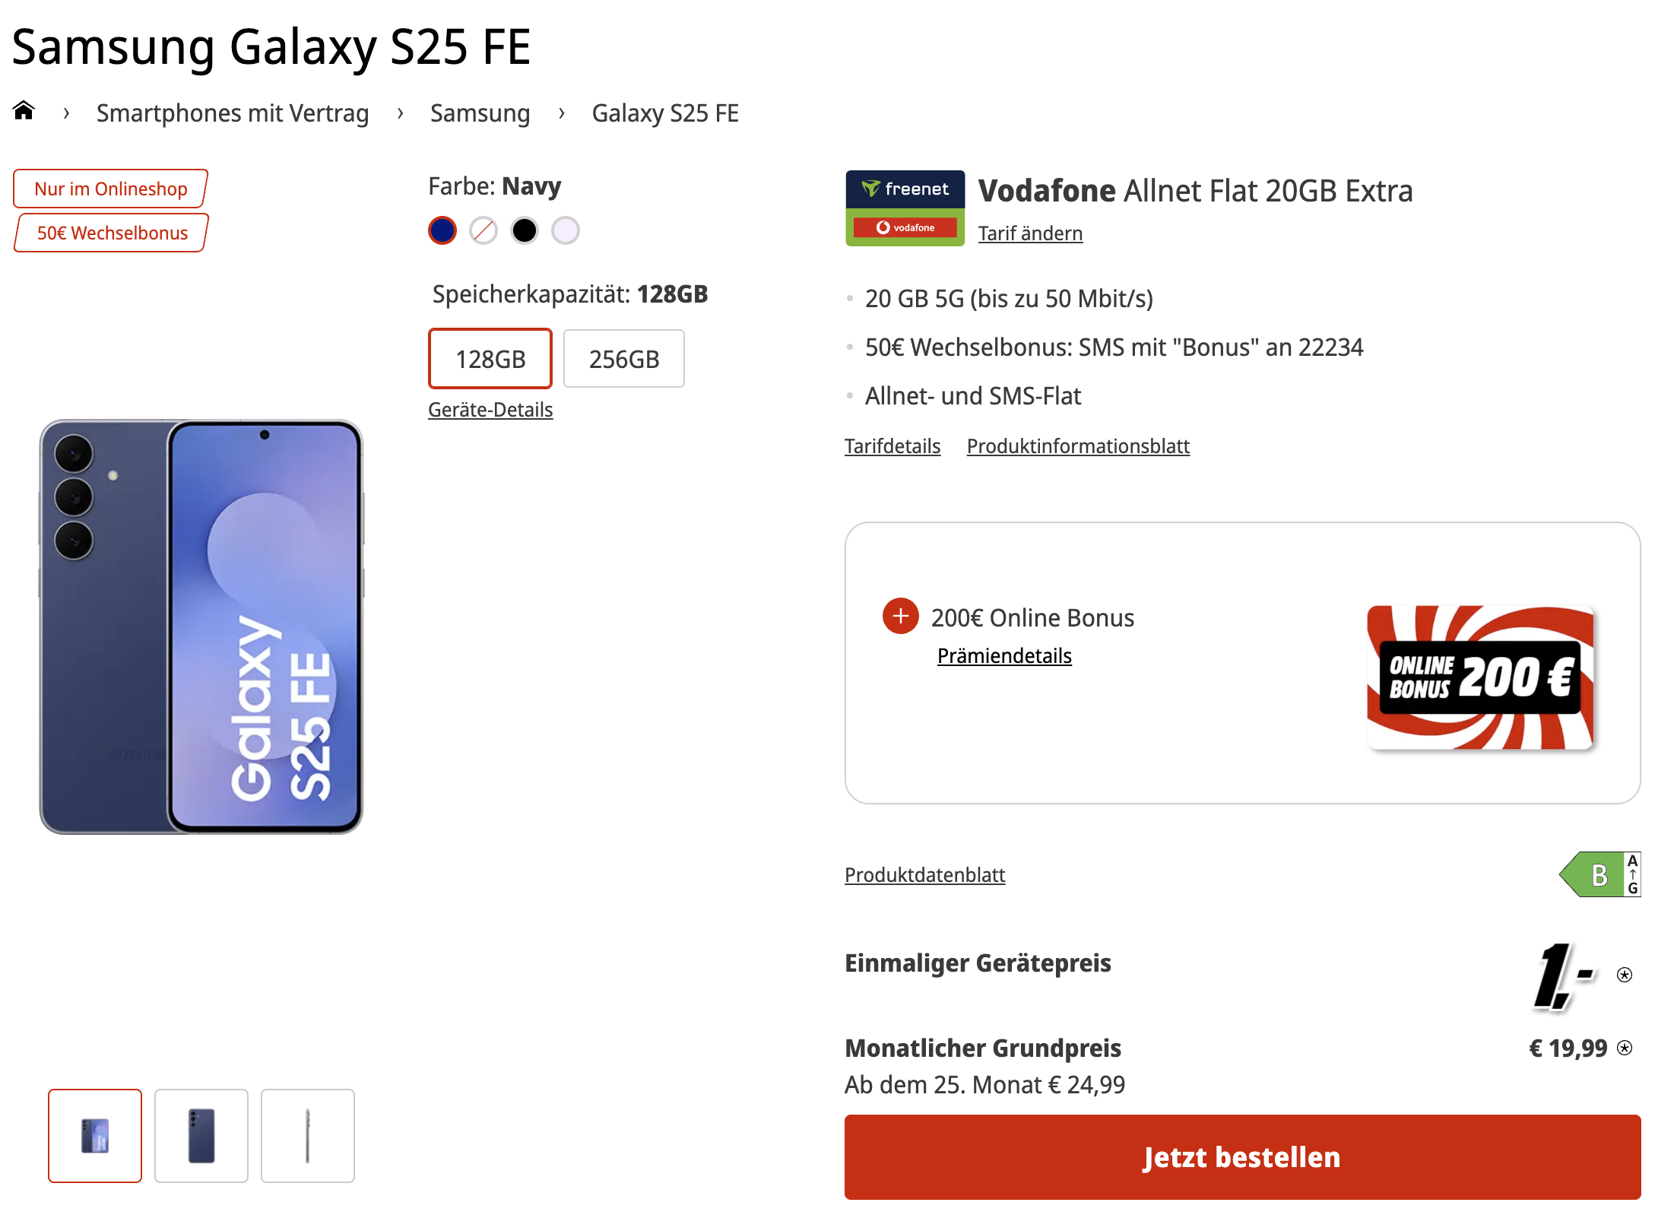Click the 200 € Online Bonus card image
Image resolution: width=1674 pixels, height=1215 pixels.
[x=1479, y=677]
